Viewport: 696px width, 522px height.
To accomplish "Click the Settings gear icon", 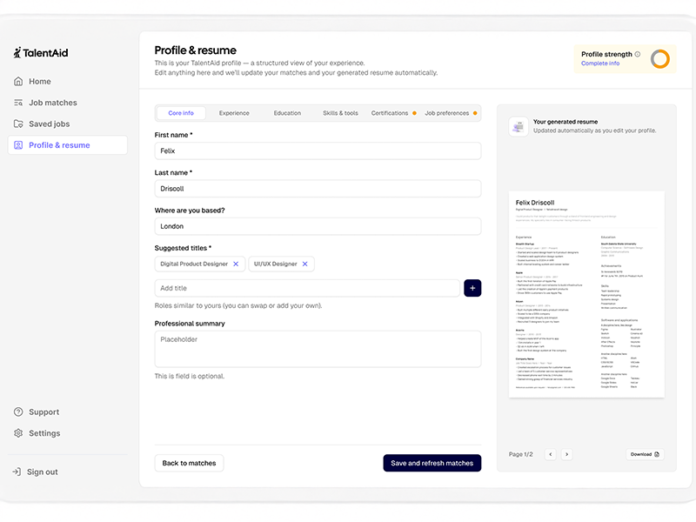I will [18, 433].
